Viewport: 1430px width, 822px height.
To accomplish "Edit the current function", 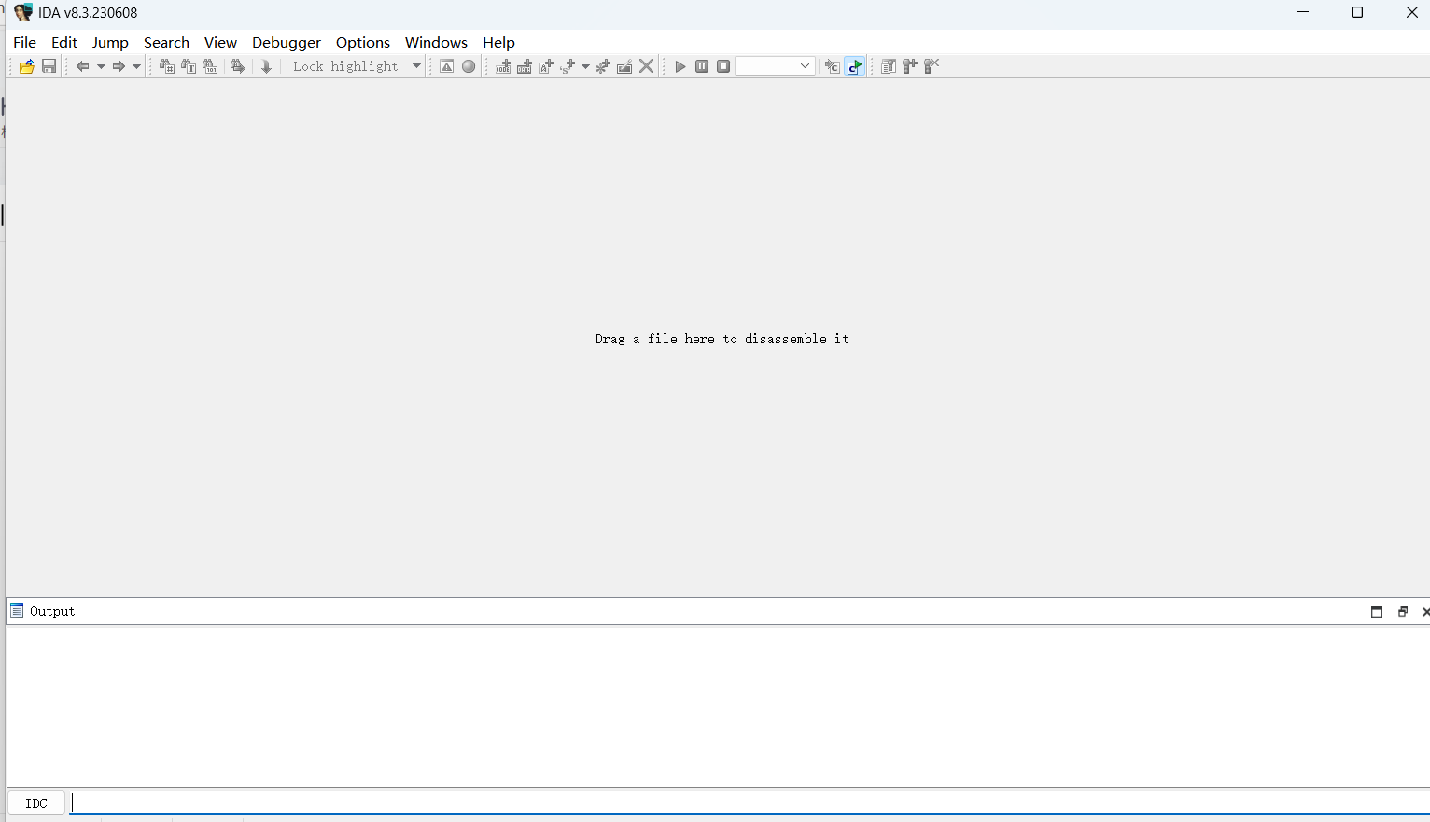I will pyautogui.click(x=624, y=65).
